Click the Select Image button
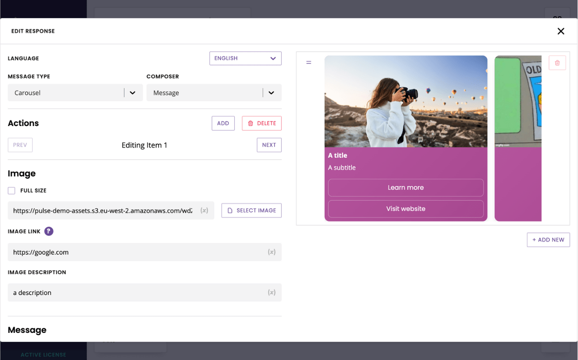Viewport: 578px width, 360px height. (x=252, y=210)
